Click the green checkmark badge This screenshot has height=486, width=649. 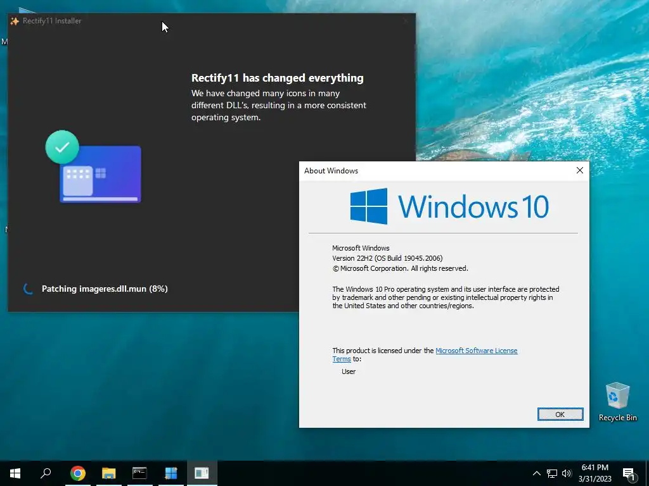62,147
